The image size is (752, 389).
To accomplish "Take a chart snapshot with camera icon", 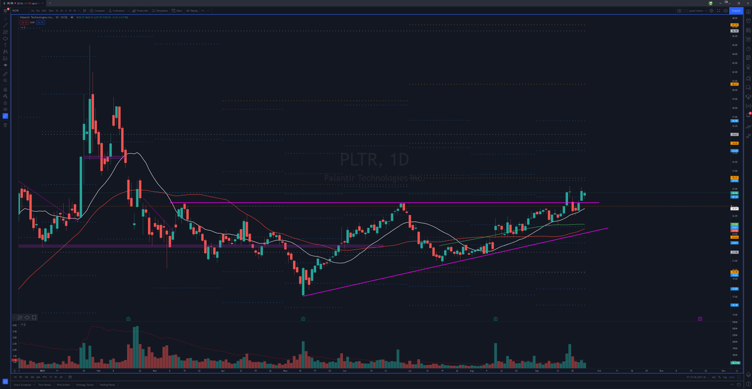I will pyautogui.click(x=726, y=11).
